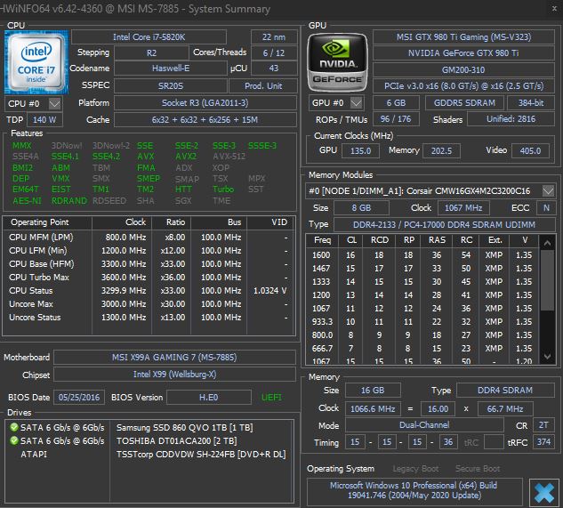Click the timing table scroll down arrow
The width and height of the screenshot is (563, 508).
tap(547, 357)
